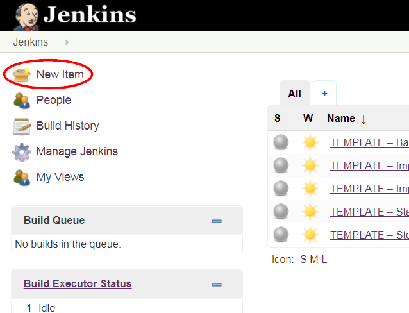Select the M icon size
Viewport: 409px width, 313px height.
(314, 260)
